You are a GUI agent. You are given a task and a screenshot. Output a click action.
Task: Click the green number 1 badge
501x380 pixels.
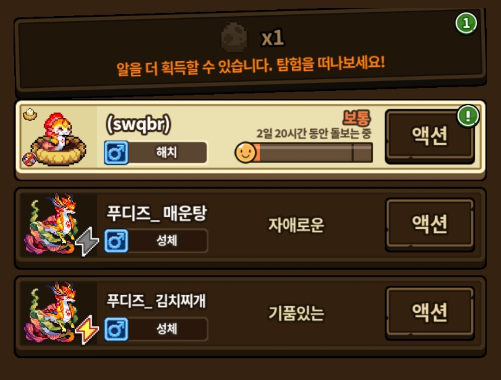(466, 23)
